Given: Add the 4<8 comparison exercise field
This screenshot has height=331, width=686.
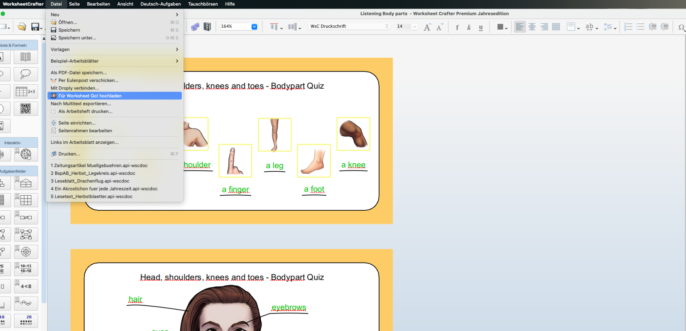Looking at the screenshot, I should 26,286.
